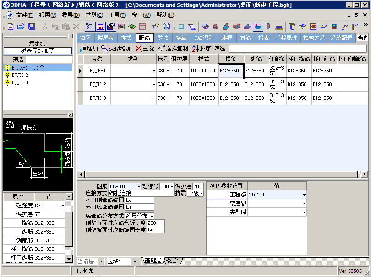The image size is (371, 277).
Task: Toggle the lightbulb next to BJJH-1
Action: 7,68
